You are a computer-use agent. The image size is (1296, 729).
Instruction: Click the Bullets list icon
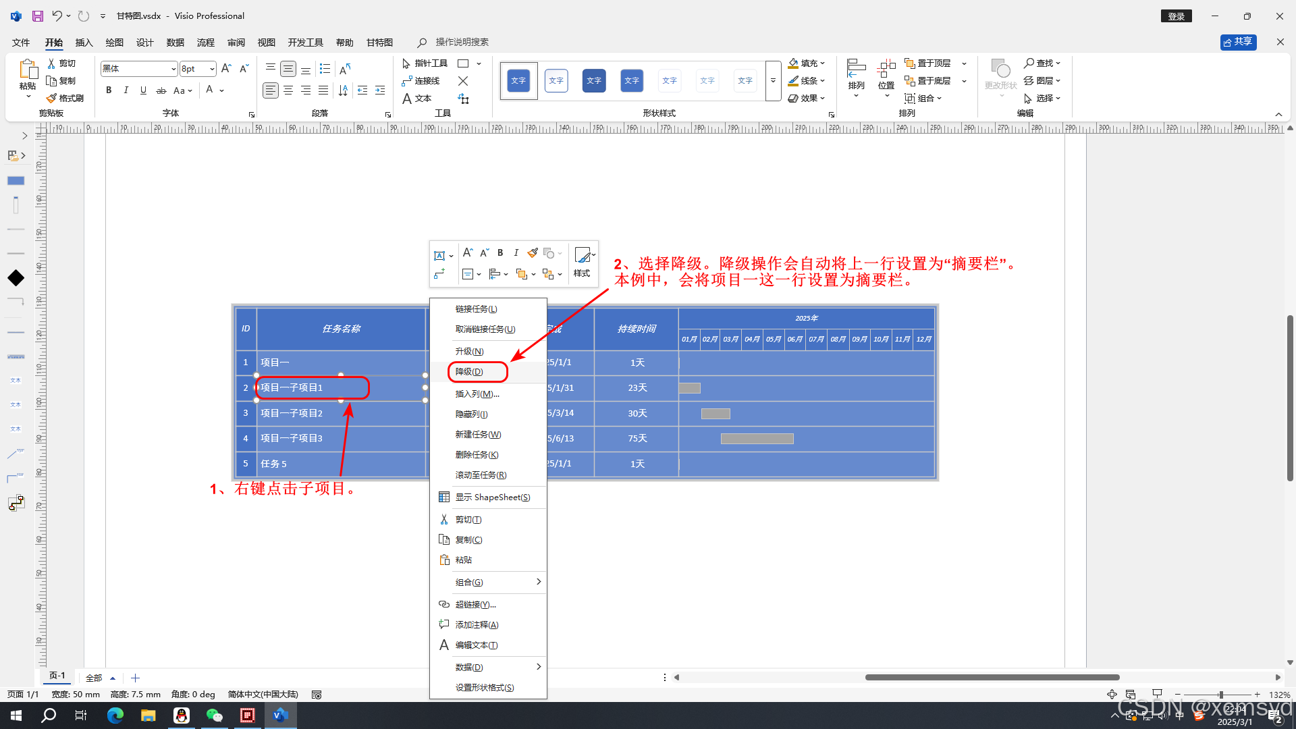coord(325,69)
